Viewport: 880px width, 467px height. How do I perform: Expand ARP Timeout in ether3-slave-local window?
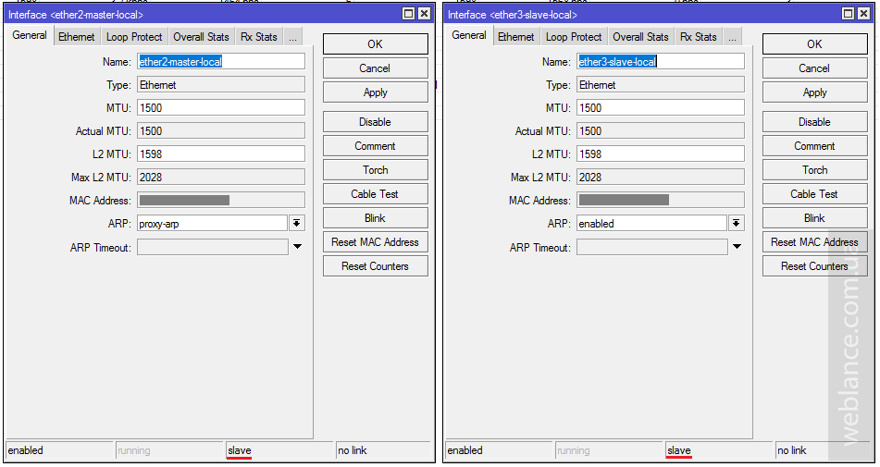pyautogui.click(x=737, y=247)
